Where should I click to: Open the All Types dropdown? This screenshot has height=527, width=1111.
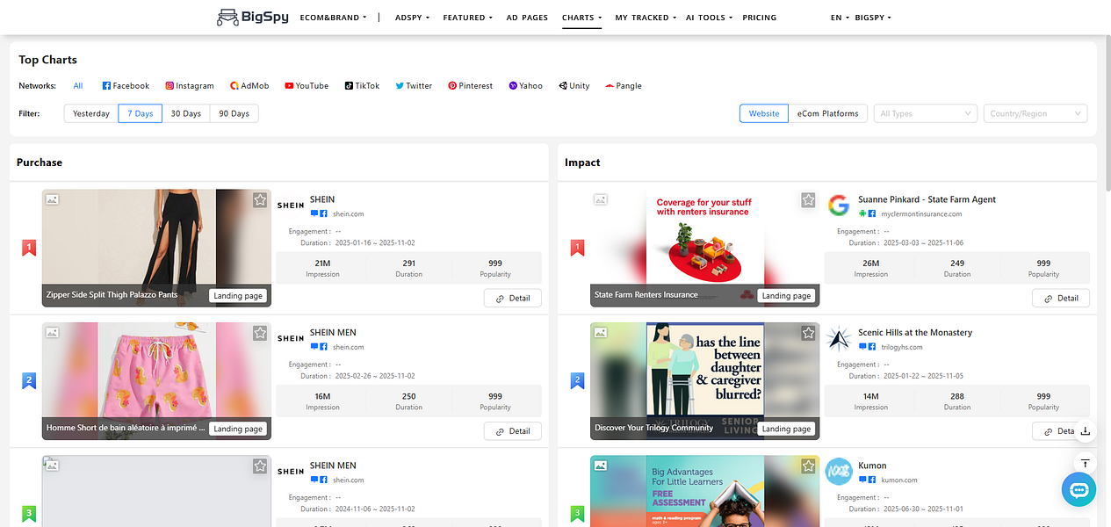point(926,113)
